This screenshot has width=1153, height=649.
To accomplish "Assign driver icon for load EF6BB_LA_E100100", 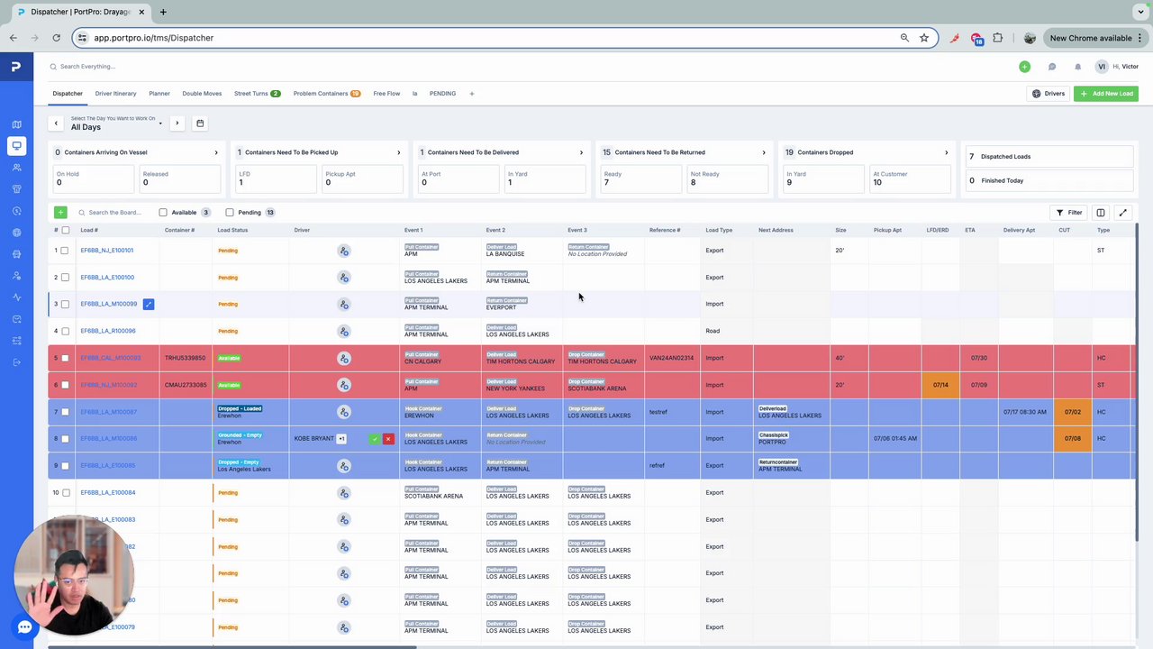I will tap(343, 278).
